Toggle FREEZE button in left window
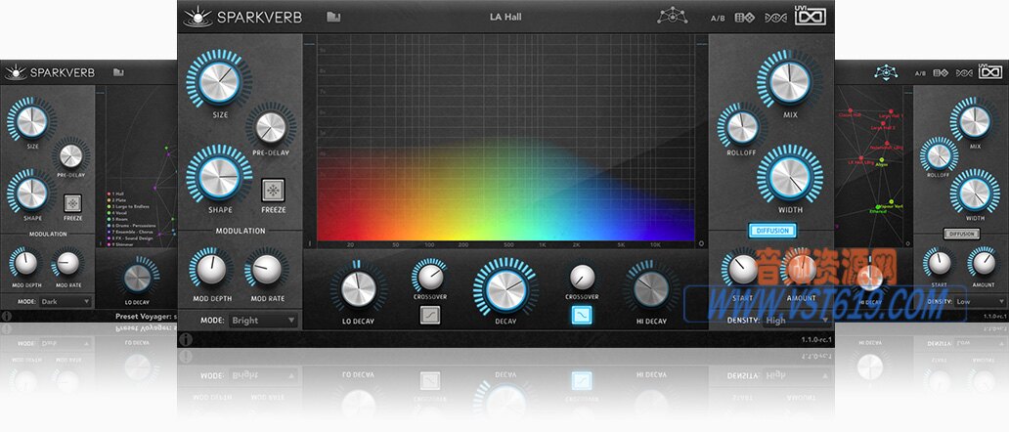The height and width of the screenshot is (432, 1009). [x=72, y=203]
